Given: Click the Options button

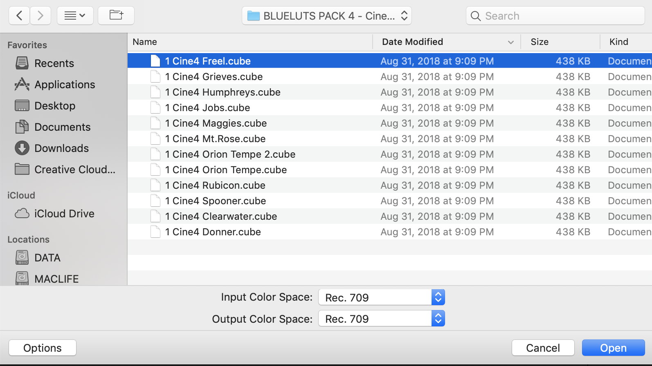Looking at the screenshot, I should click(42, 348).
